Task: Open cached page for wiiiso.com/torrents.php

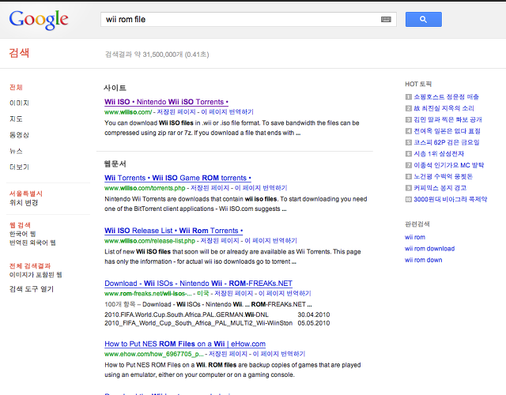Action: 210,188
